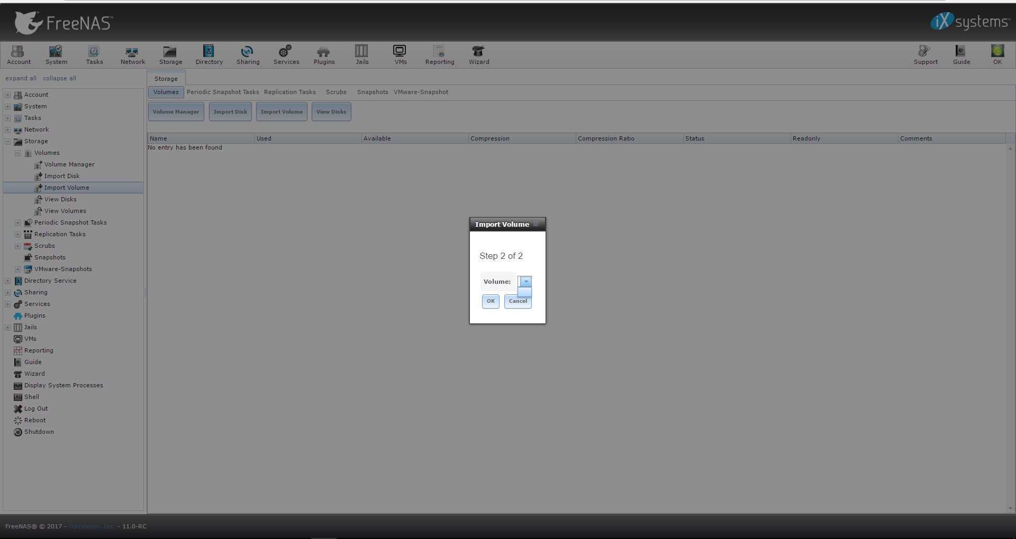1016x539 pixels.
Task: Click the Log Out icon in the sidebar
Action: (x=18, y=408)
